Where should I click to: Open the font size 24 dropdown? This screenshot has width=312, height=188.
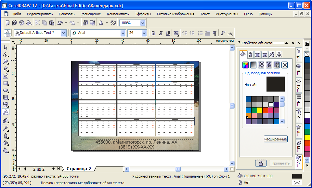[144, 33]
